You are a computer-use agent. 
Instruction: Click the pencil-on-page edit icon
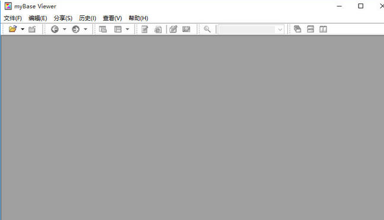point(174,30)
